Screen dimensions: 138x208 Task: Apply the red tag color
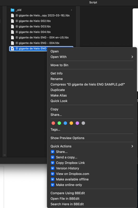tap(53, 123)
